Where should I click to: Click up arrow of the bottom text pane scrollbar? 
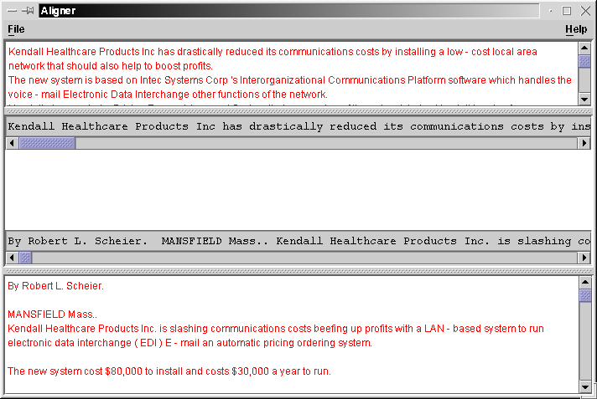pos(585,282)
